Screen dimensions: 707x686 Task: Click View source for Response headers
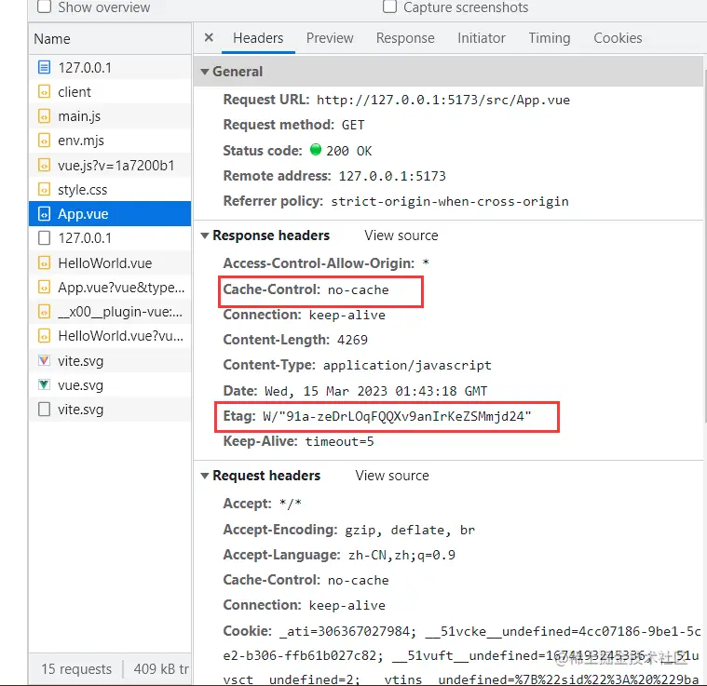coord(401,235)
